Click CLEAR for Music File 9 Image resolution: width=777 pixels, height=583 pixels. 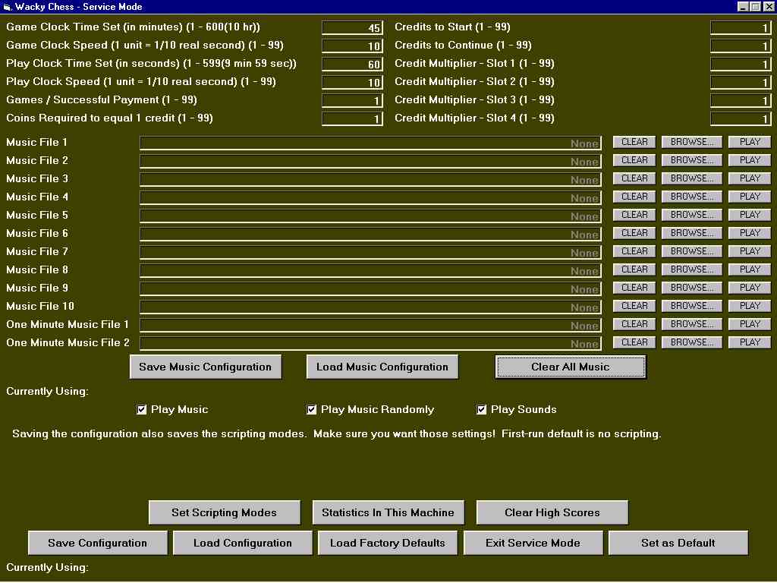tap(634, 288)
